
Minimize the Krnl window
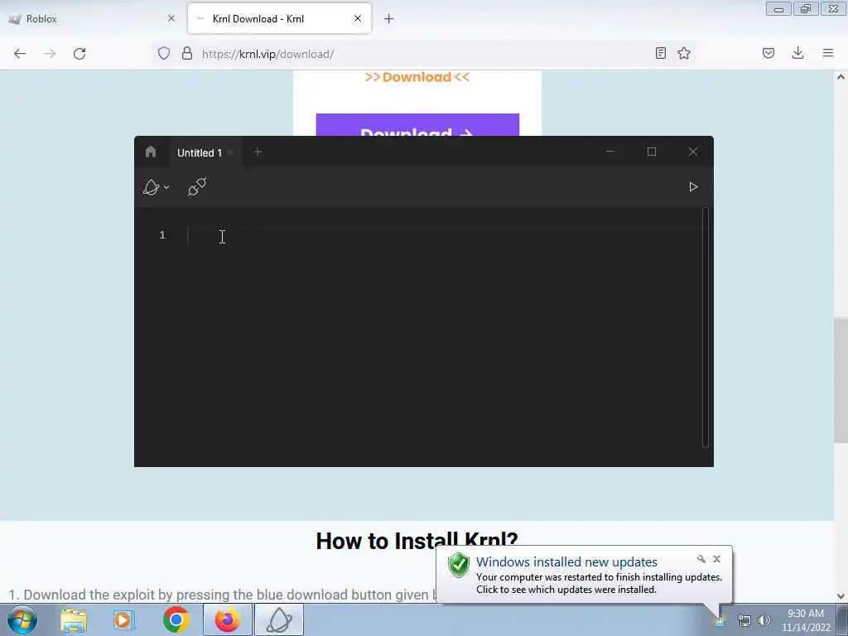pyautogui.click(x=610, y=152)
